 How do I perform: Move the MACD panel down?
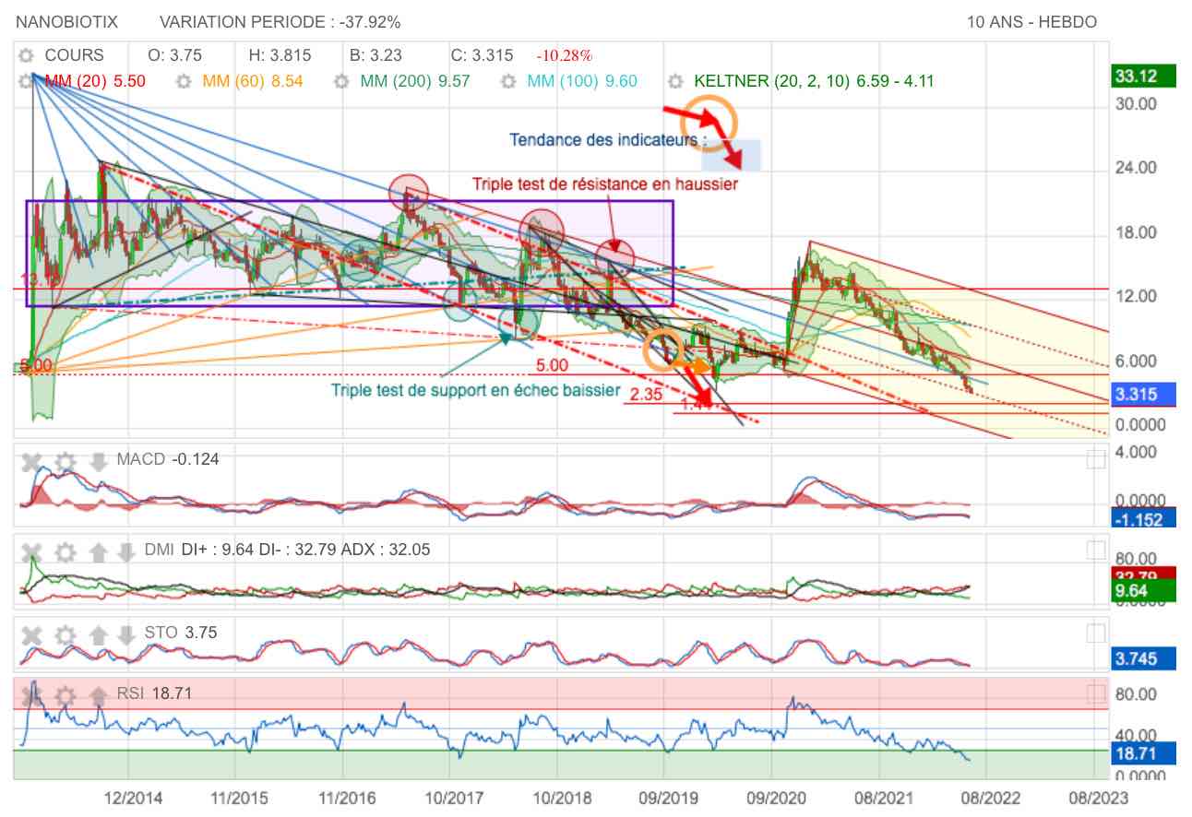99,461
